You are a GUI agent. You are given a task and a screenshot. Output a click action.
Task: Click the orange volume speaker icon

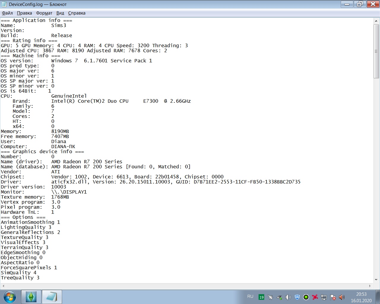click(x=342, y=297)
